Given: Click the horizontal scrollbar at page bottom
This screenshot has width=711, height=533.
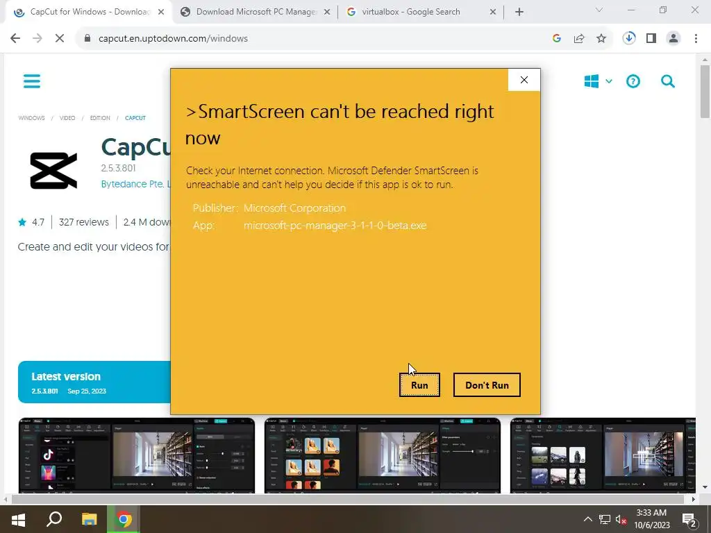Looking at the screenshot, I should pos(348,499).
